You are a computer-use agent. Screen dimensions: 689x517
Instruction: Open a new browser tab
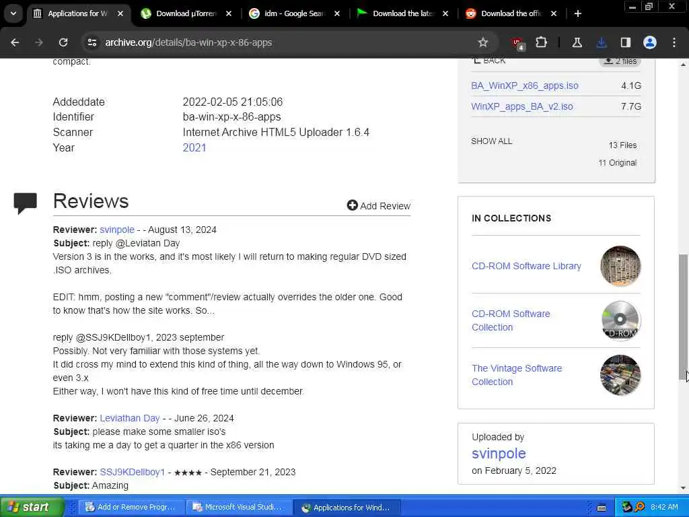coord(578,13)
